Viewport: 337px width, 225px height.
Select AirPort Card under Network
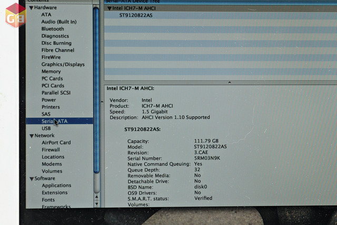(56, 143)
